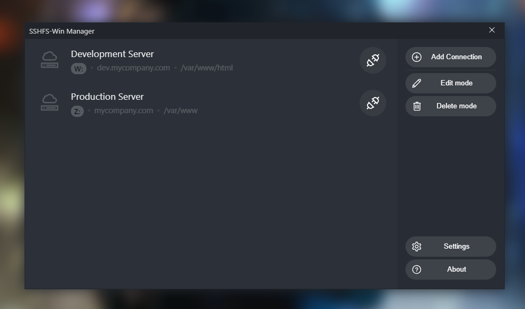Open Settings via the gear icon
The image size is (525, 309).
pyautogui.click(x=417, y=247)
